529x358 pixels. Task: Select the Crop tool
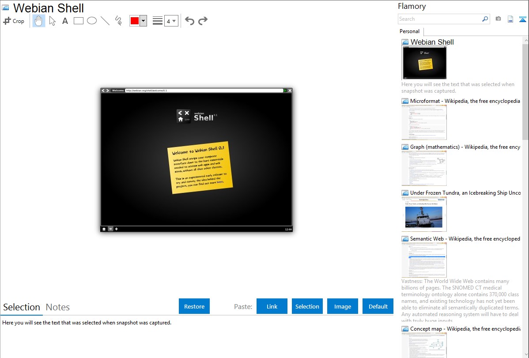coord(14,21)
